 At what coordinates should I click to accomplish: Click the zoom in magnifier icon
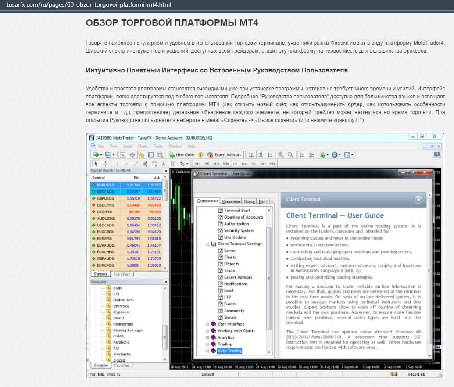tap(280, 154)
